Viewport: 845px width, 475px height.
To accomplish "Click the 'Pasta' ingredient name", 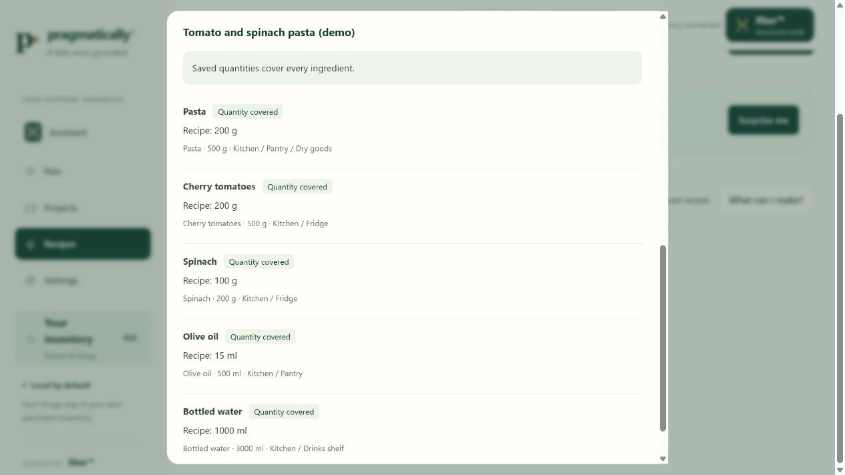I will pyautogui.click(x=194, y=111).
